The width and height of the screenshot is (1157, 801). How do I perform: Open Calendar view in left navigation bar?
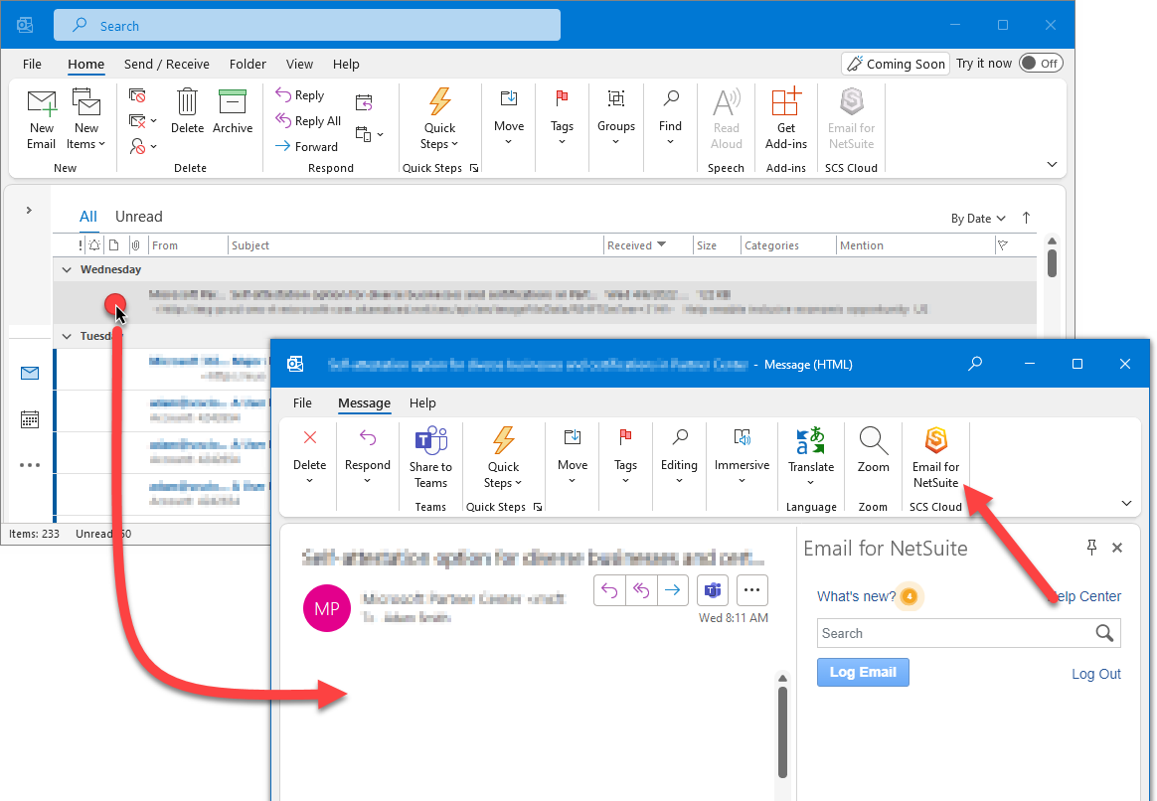coord(30,419)
